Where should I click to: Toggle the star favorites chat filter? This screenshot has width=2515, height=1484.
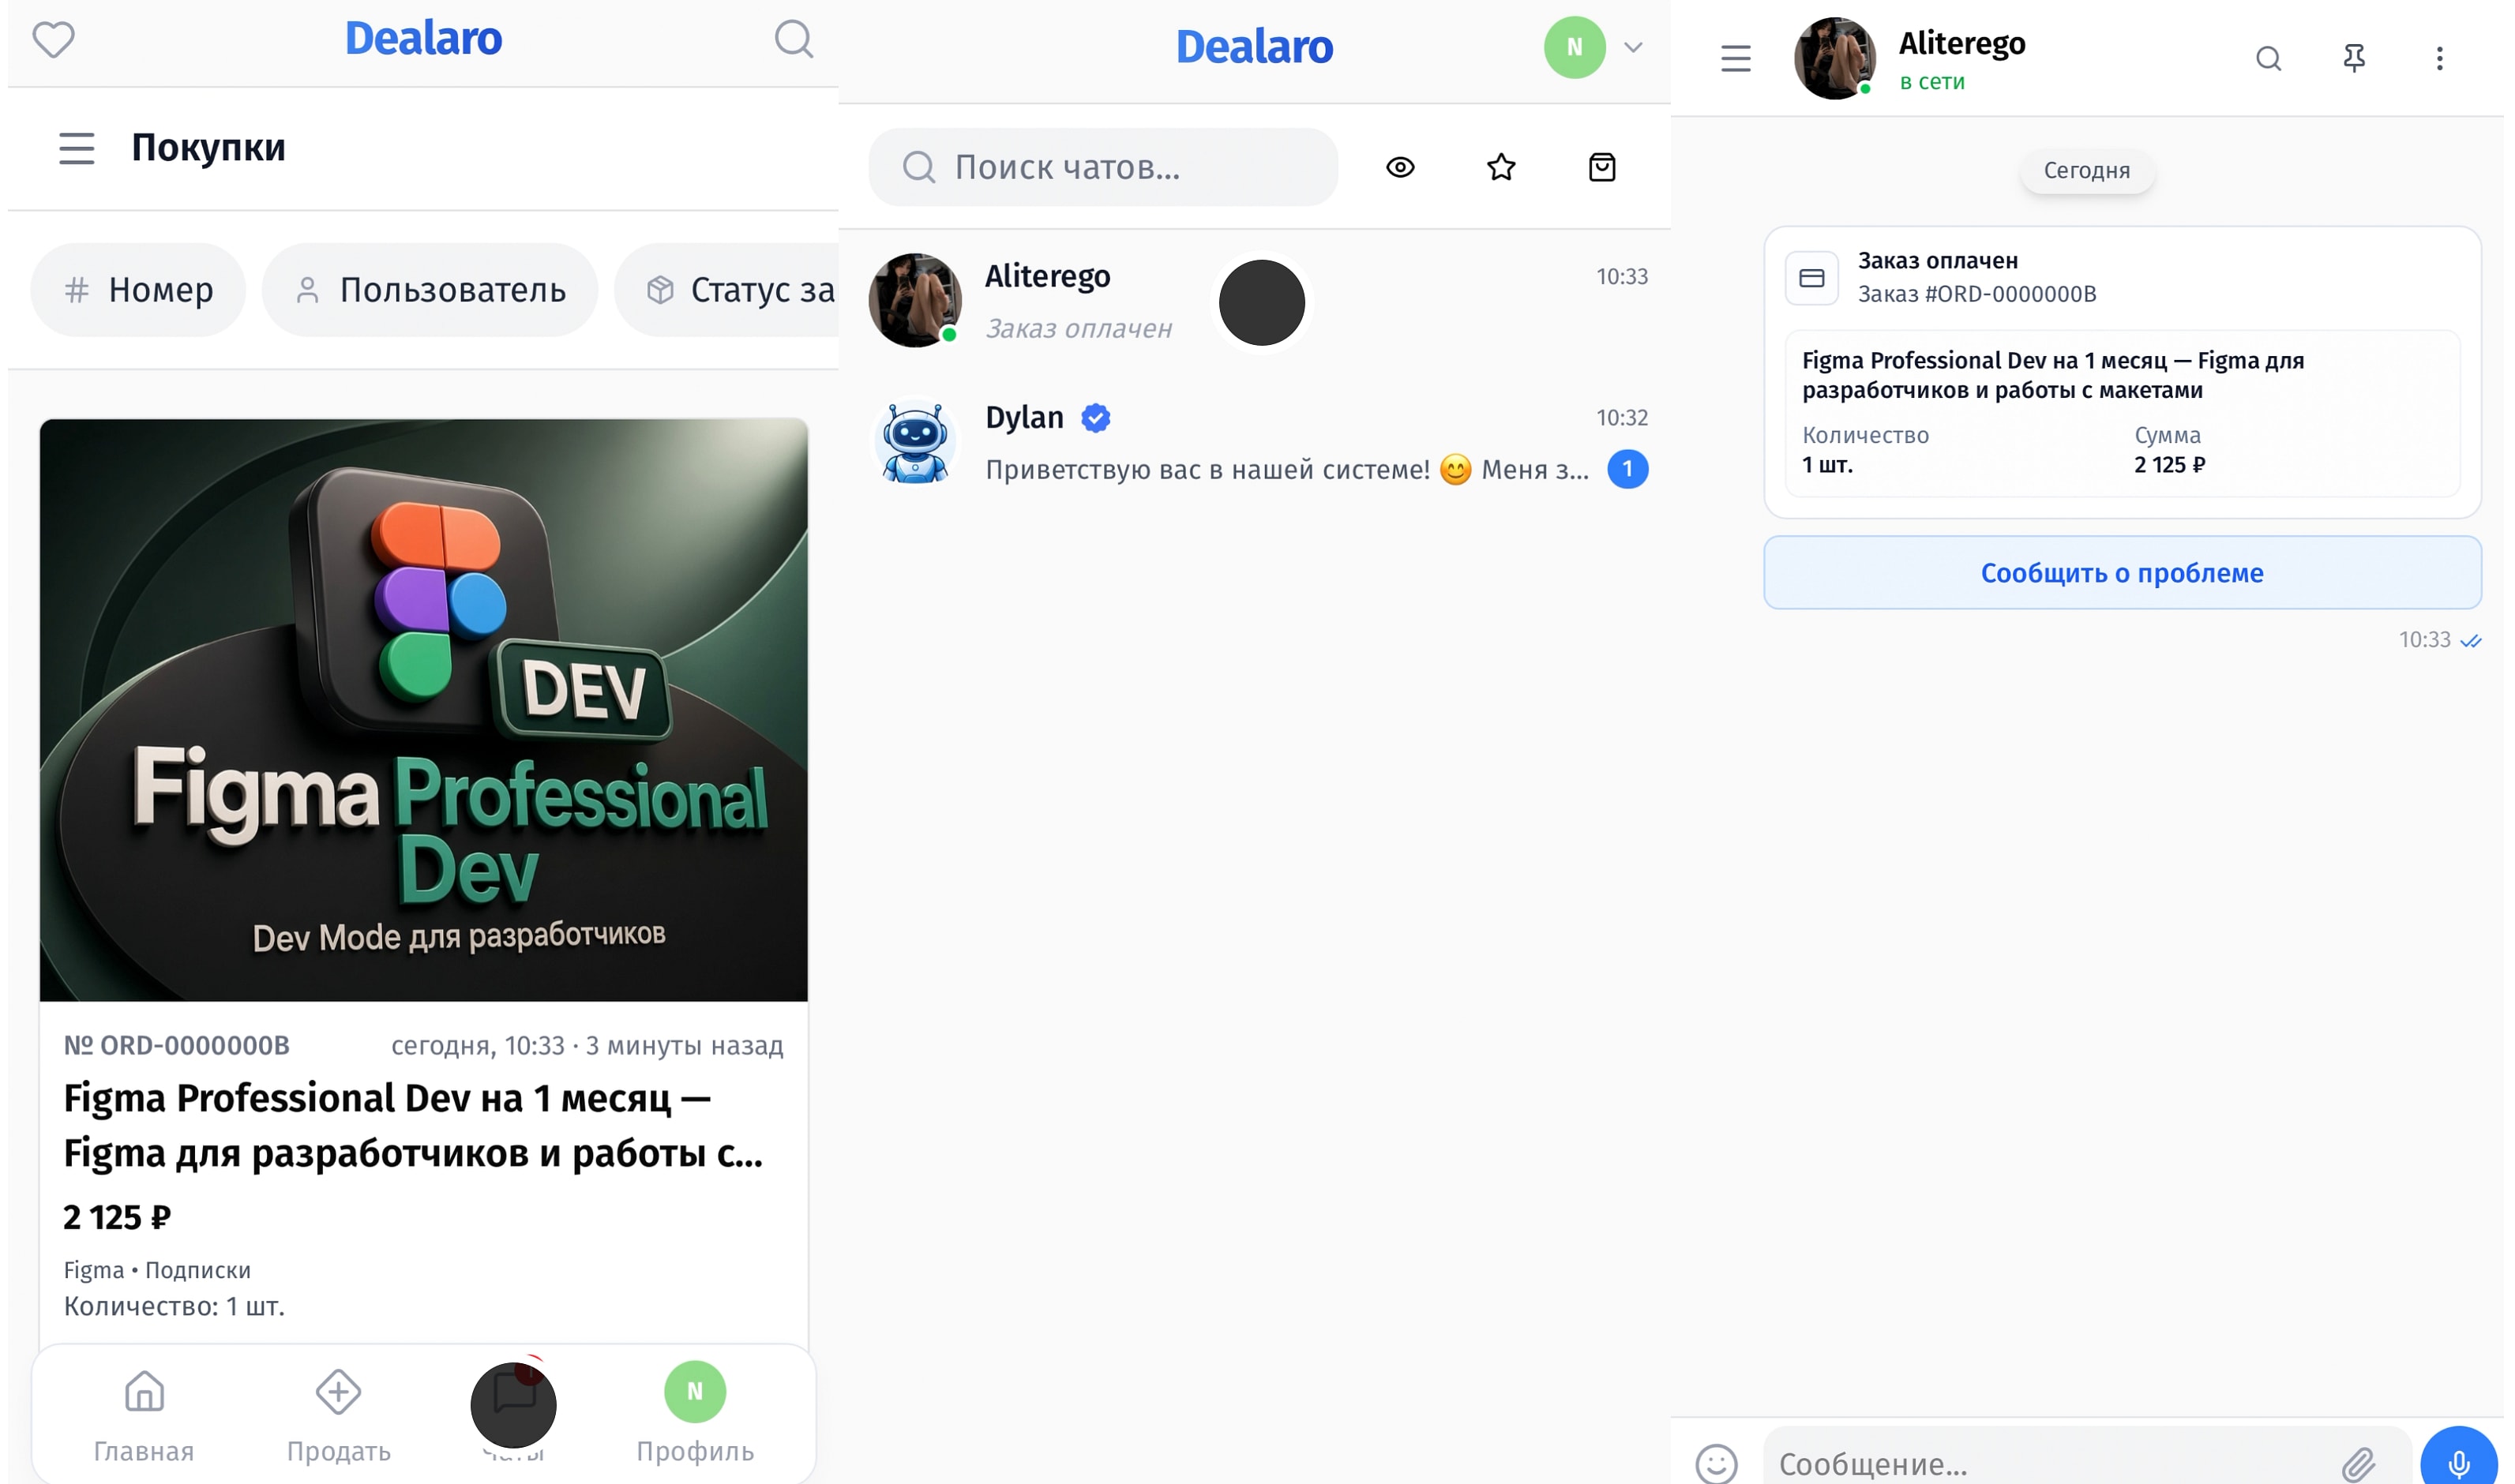point(1500,167)
